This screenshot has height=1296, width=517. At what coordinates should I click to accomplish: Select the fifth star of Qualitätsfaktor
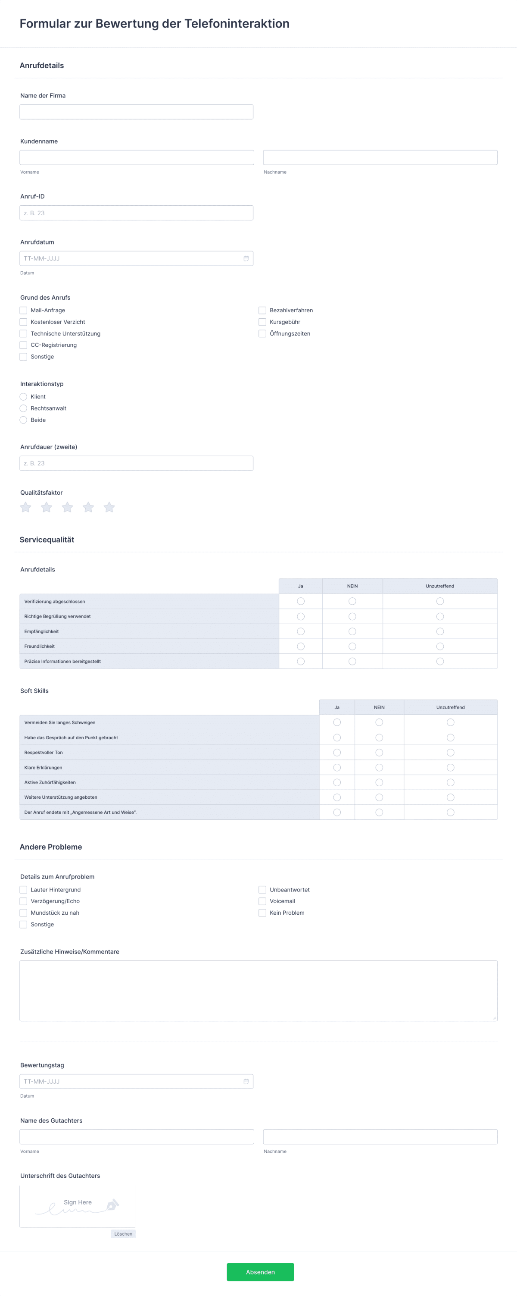pos(109,507)
